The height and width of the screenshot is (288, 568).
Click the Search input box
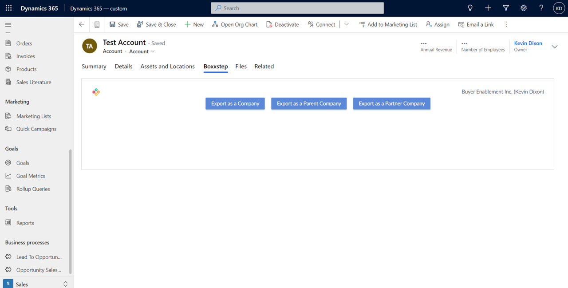(x=297, y=8)
